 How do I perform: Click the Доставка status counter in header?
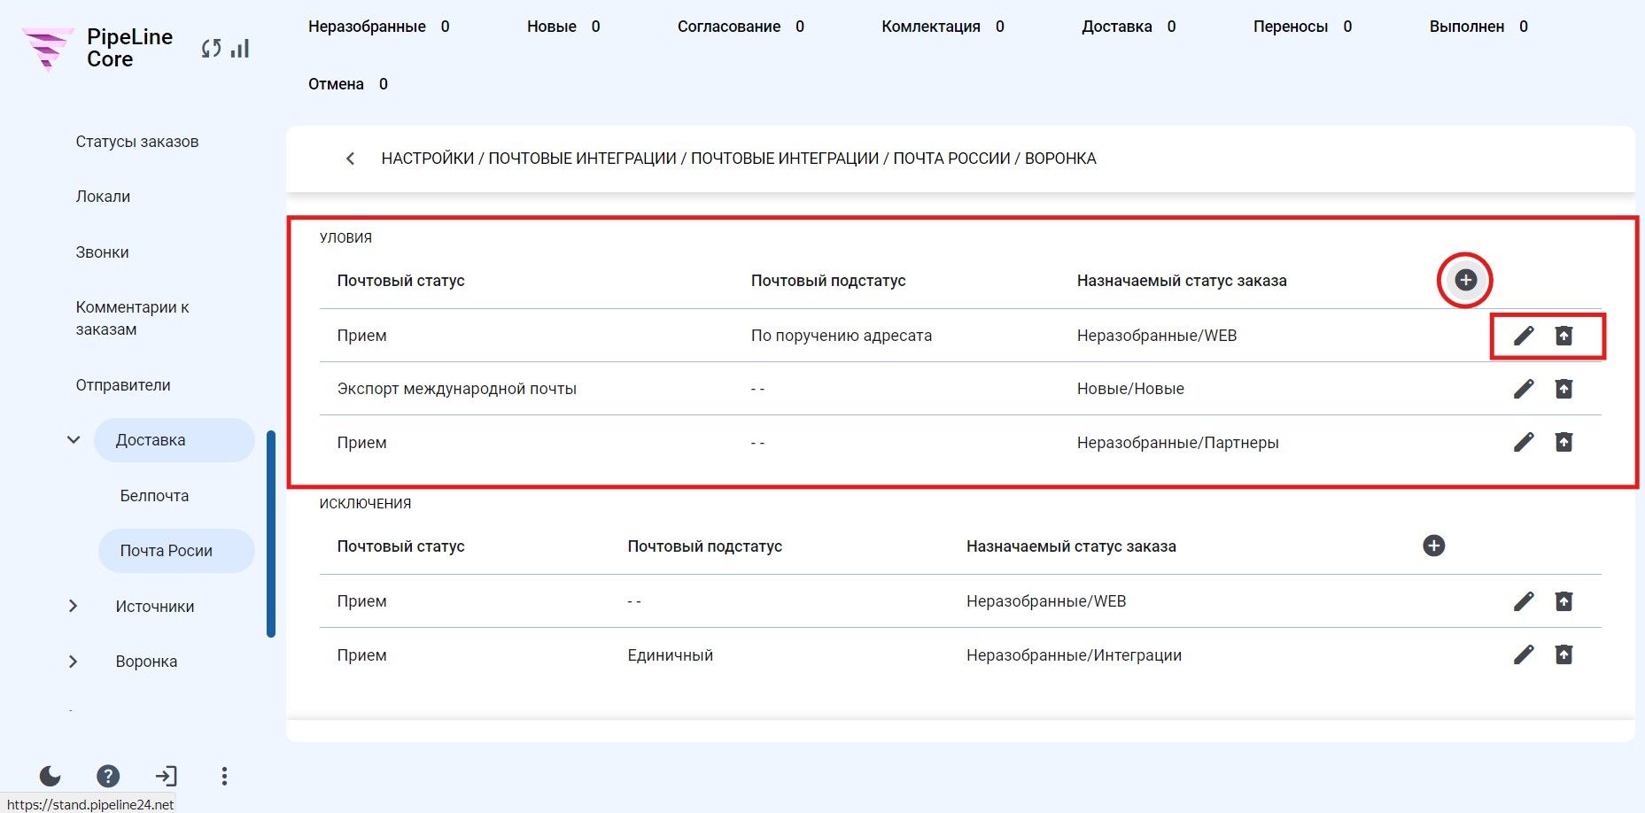[x=1129, y=27]
